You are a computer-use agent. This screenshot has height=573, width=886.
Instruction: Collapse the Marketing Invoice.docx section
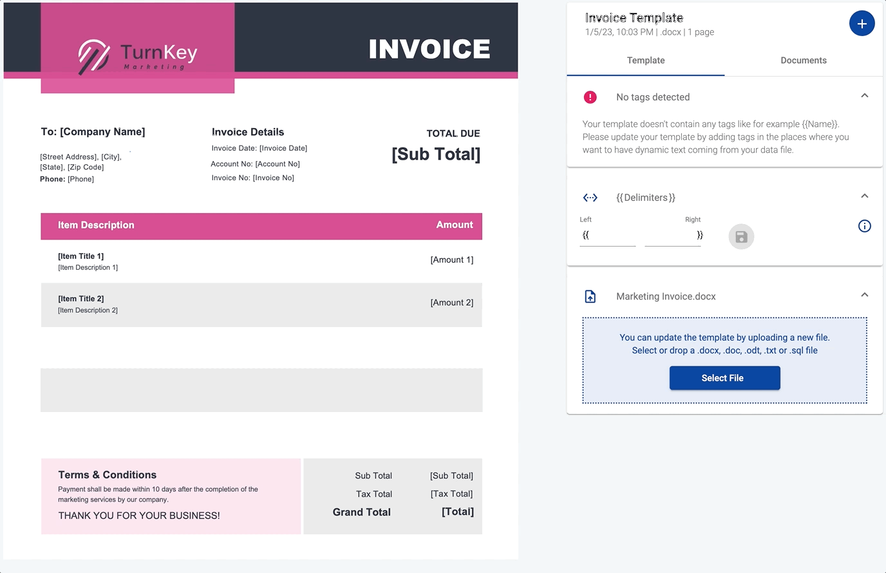(x=864, y=295)
